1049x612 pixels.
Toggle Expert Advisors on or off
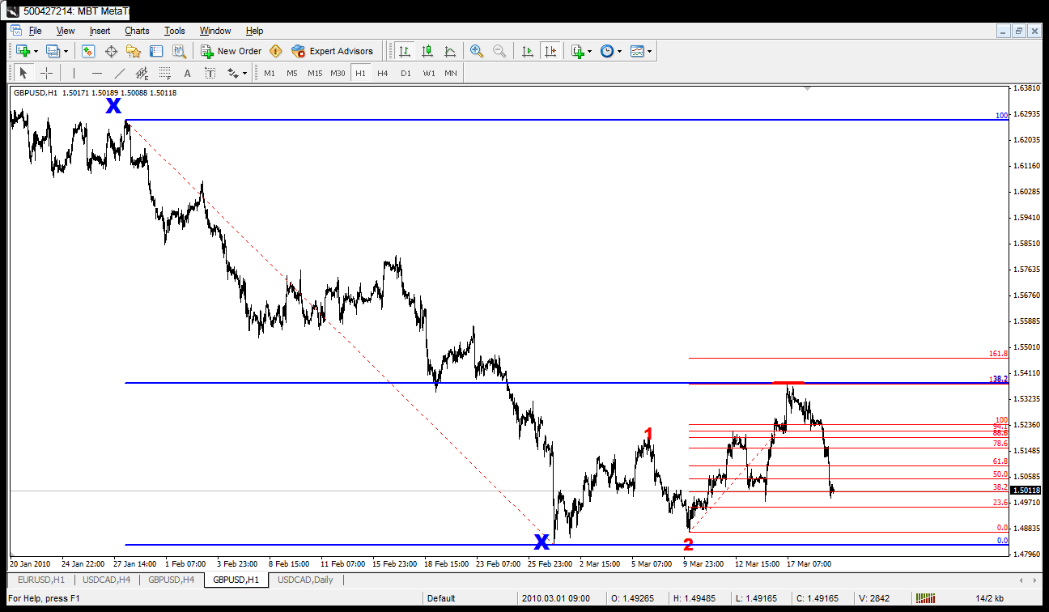pyautogui.click(x=333, y=51)
